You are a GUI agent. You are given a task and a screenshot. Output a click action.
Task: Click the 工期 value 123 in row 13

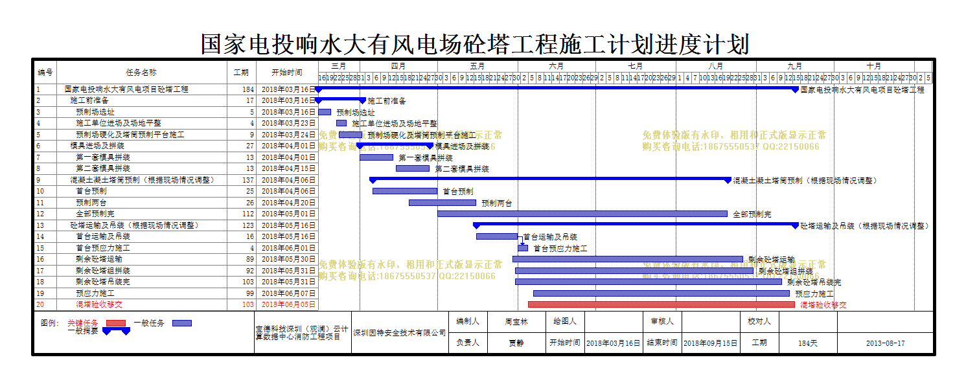coord(248,225)
